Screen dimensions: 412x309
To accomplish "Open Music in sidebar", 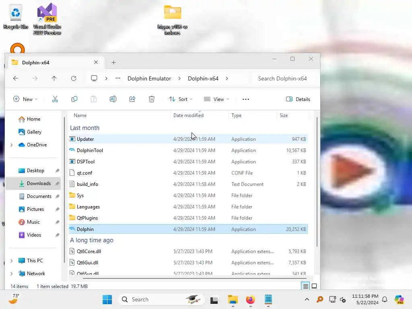I will tap(33, 222).
